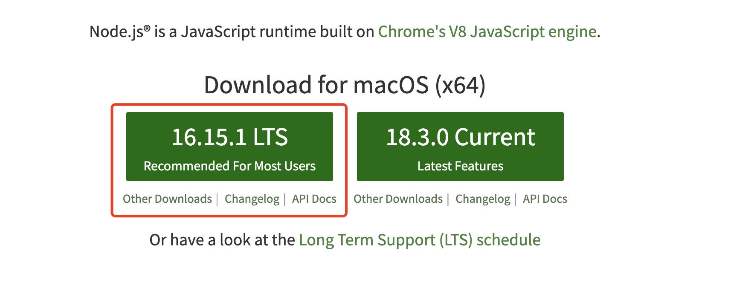Open Other Downloads under the LTS button
The width and height of the screenshot is (748, 288).
click(167, 199)
